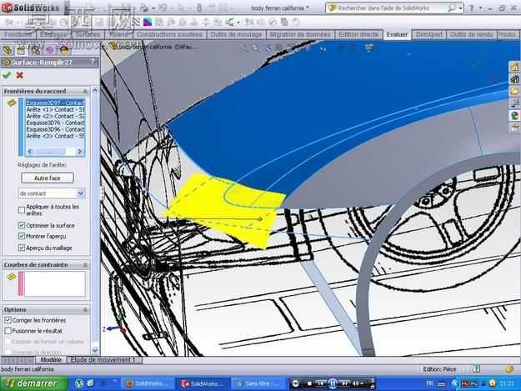Click the SolidWorks logo icon
521x391 pixels.
[x=7, y=8]
